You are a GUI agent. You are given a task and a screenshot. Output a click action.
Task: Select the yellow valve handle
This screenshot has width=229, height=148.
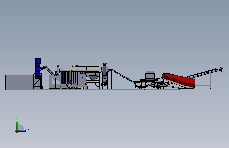72,71
